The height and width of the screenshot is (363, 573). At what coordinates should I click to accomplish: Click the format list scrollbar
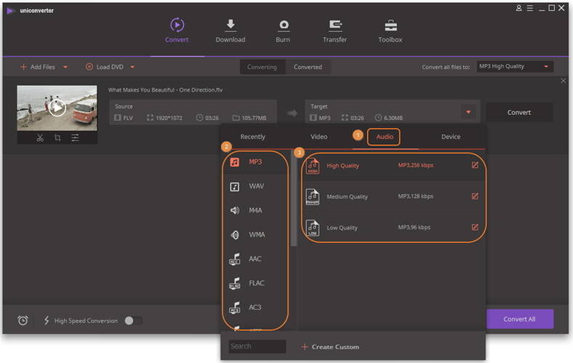coord(294,199)
